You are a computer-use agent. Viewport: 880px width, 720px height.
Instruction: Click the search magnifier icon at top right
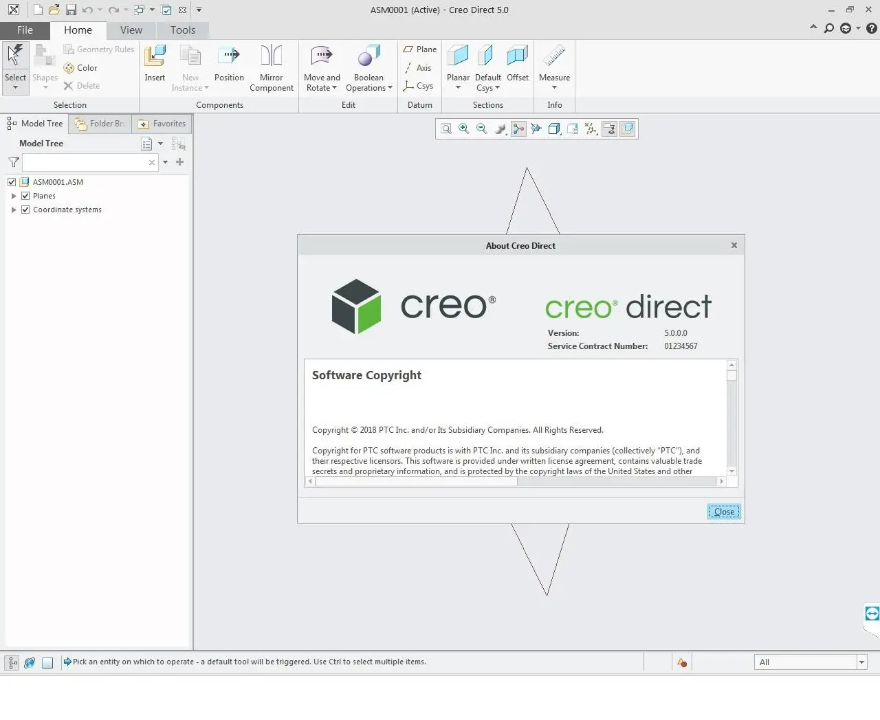pos(829,28)
